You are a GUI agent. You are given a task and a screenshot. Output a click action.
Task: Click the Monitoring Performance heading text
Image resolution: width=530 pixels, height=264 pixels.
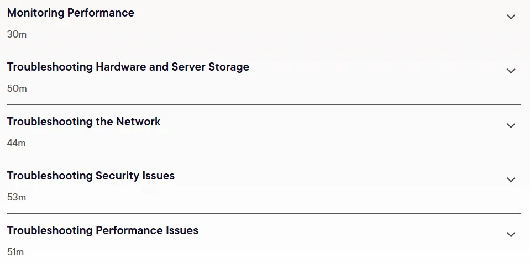[x=71, y=13]
